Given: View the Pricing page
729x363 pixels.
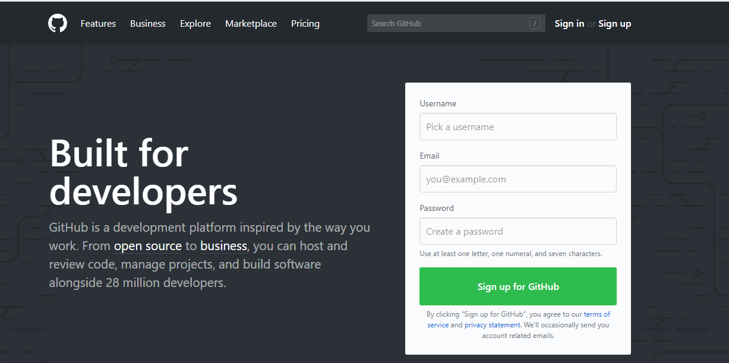Looking at the screenshot, I should [305, 24].
